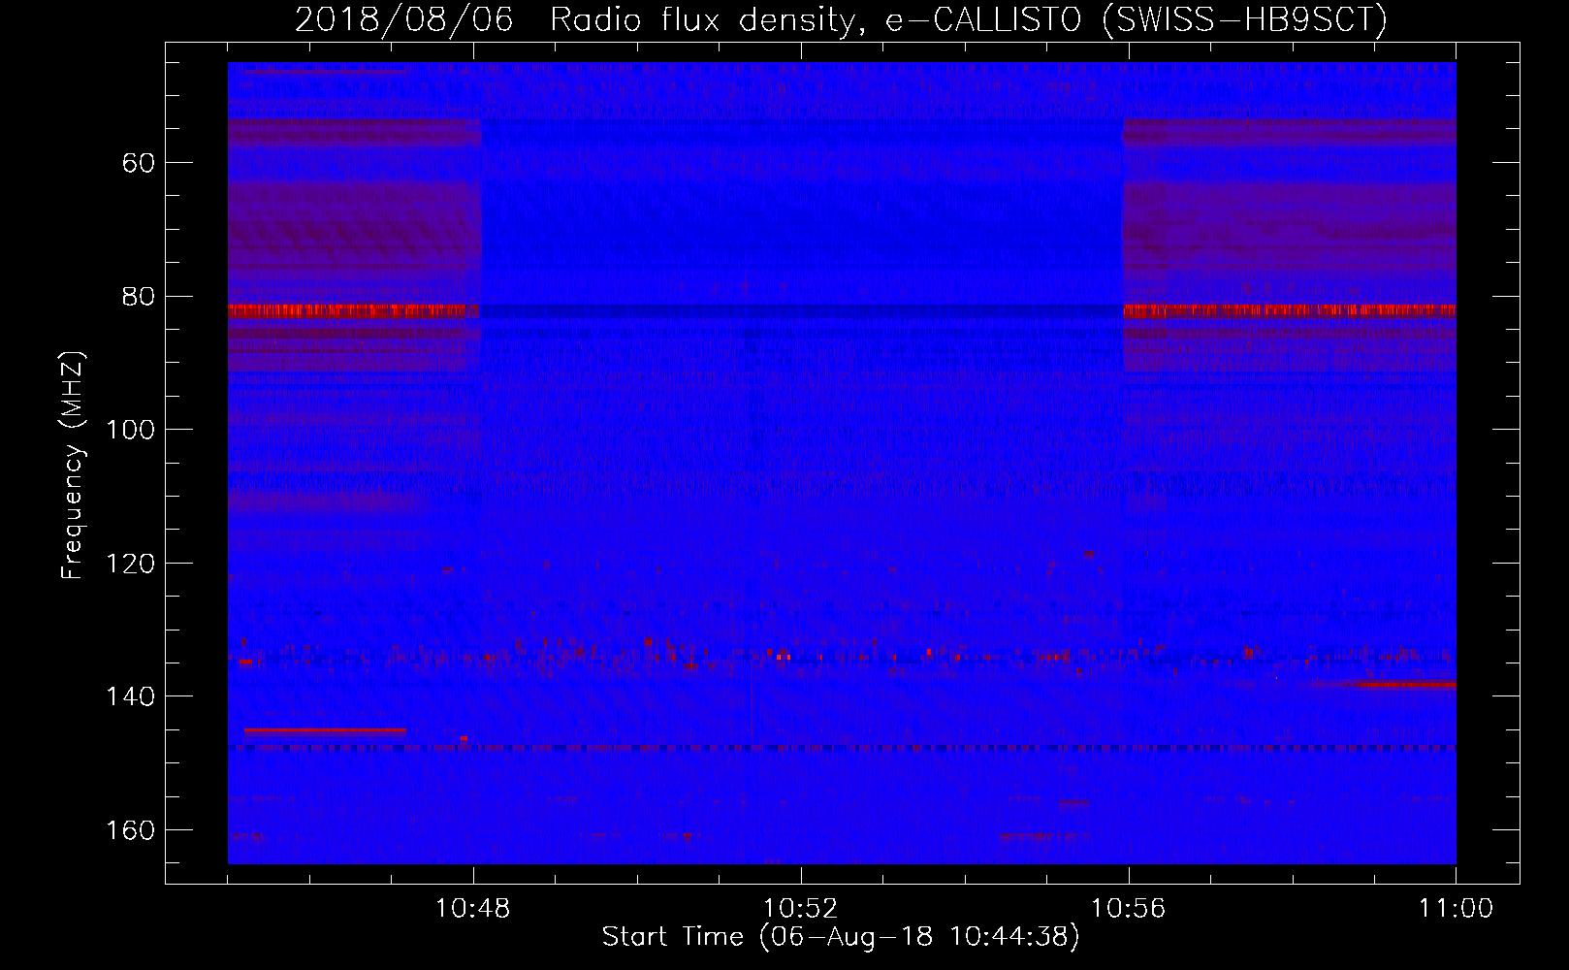This screenshot has width=1569, height=970.
Task: Click the 10:52 time tick label
Action: point(800,909)
